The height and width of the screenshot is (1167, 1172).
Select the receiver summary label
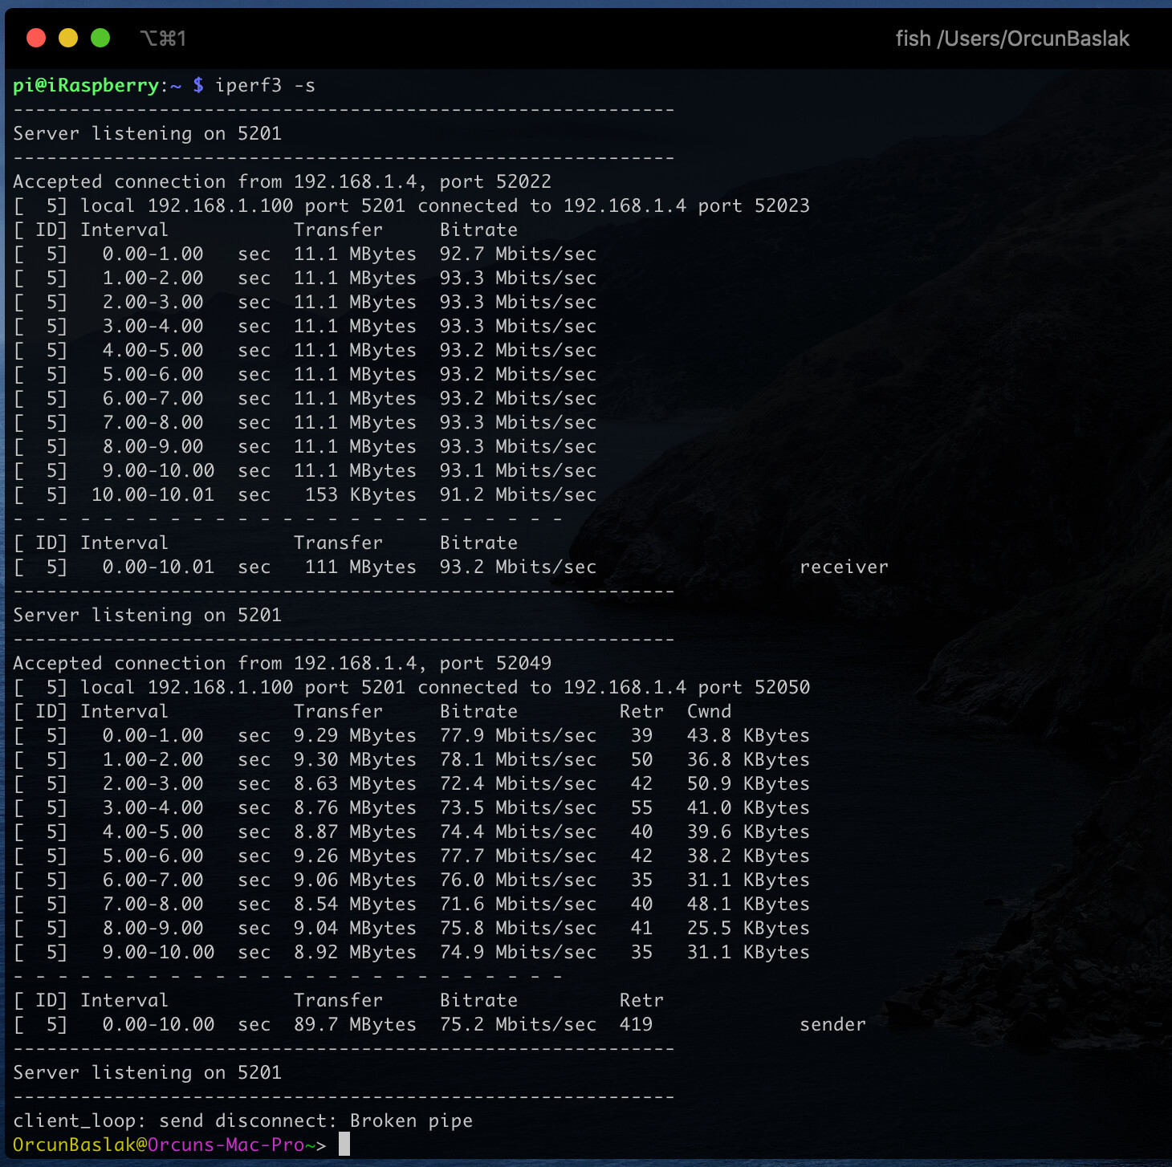pos(844,567)
